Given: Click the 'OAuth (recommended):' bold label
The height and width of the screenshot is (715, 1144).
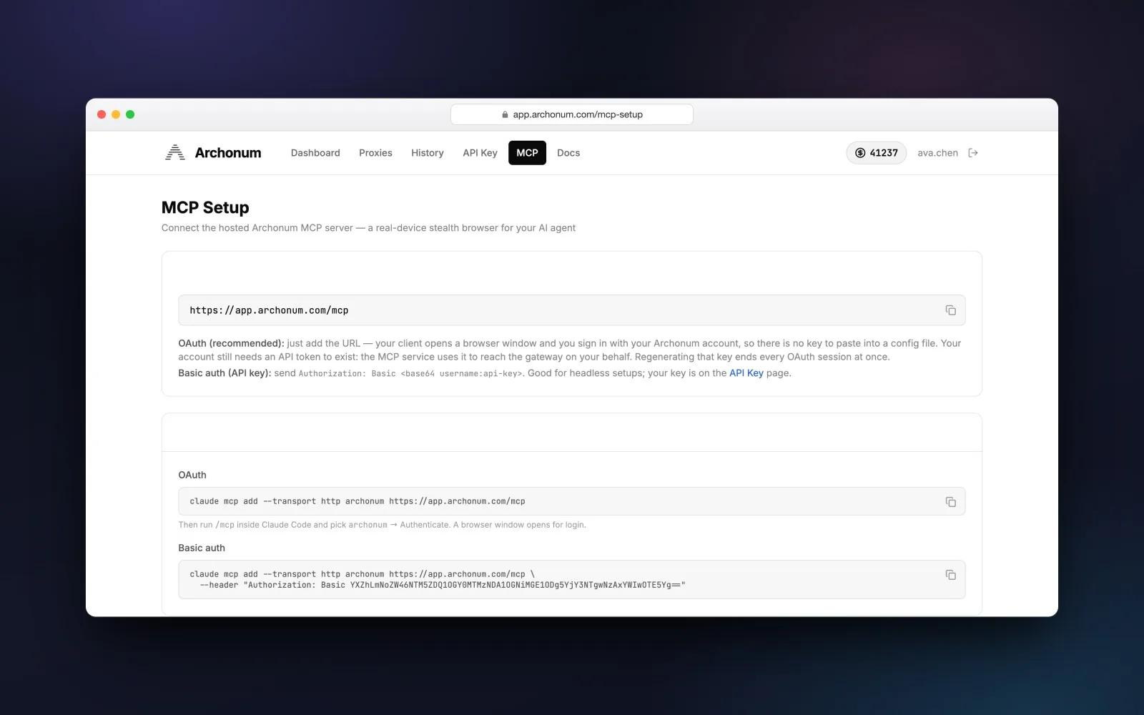Looking at the screenshot, I should coord(231,343).
